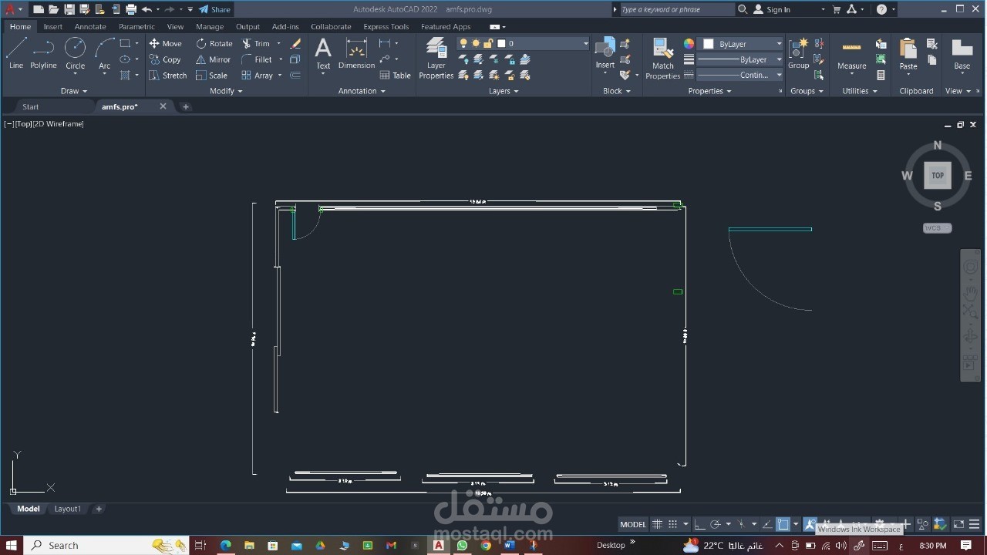The image size is (987, 555).
Task: Toggle object snap in status bar
Action: [x=783, y=524]
